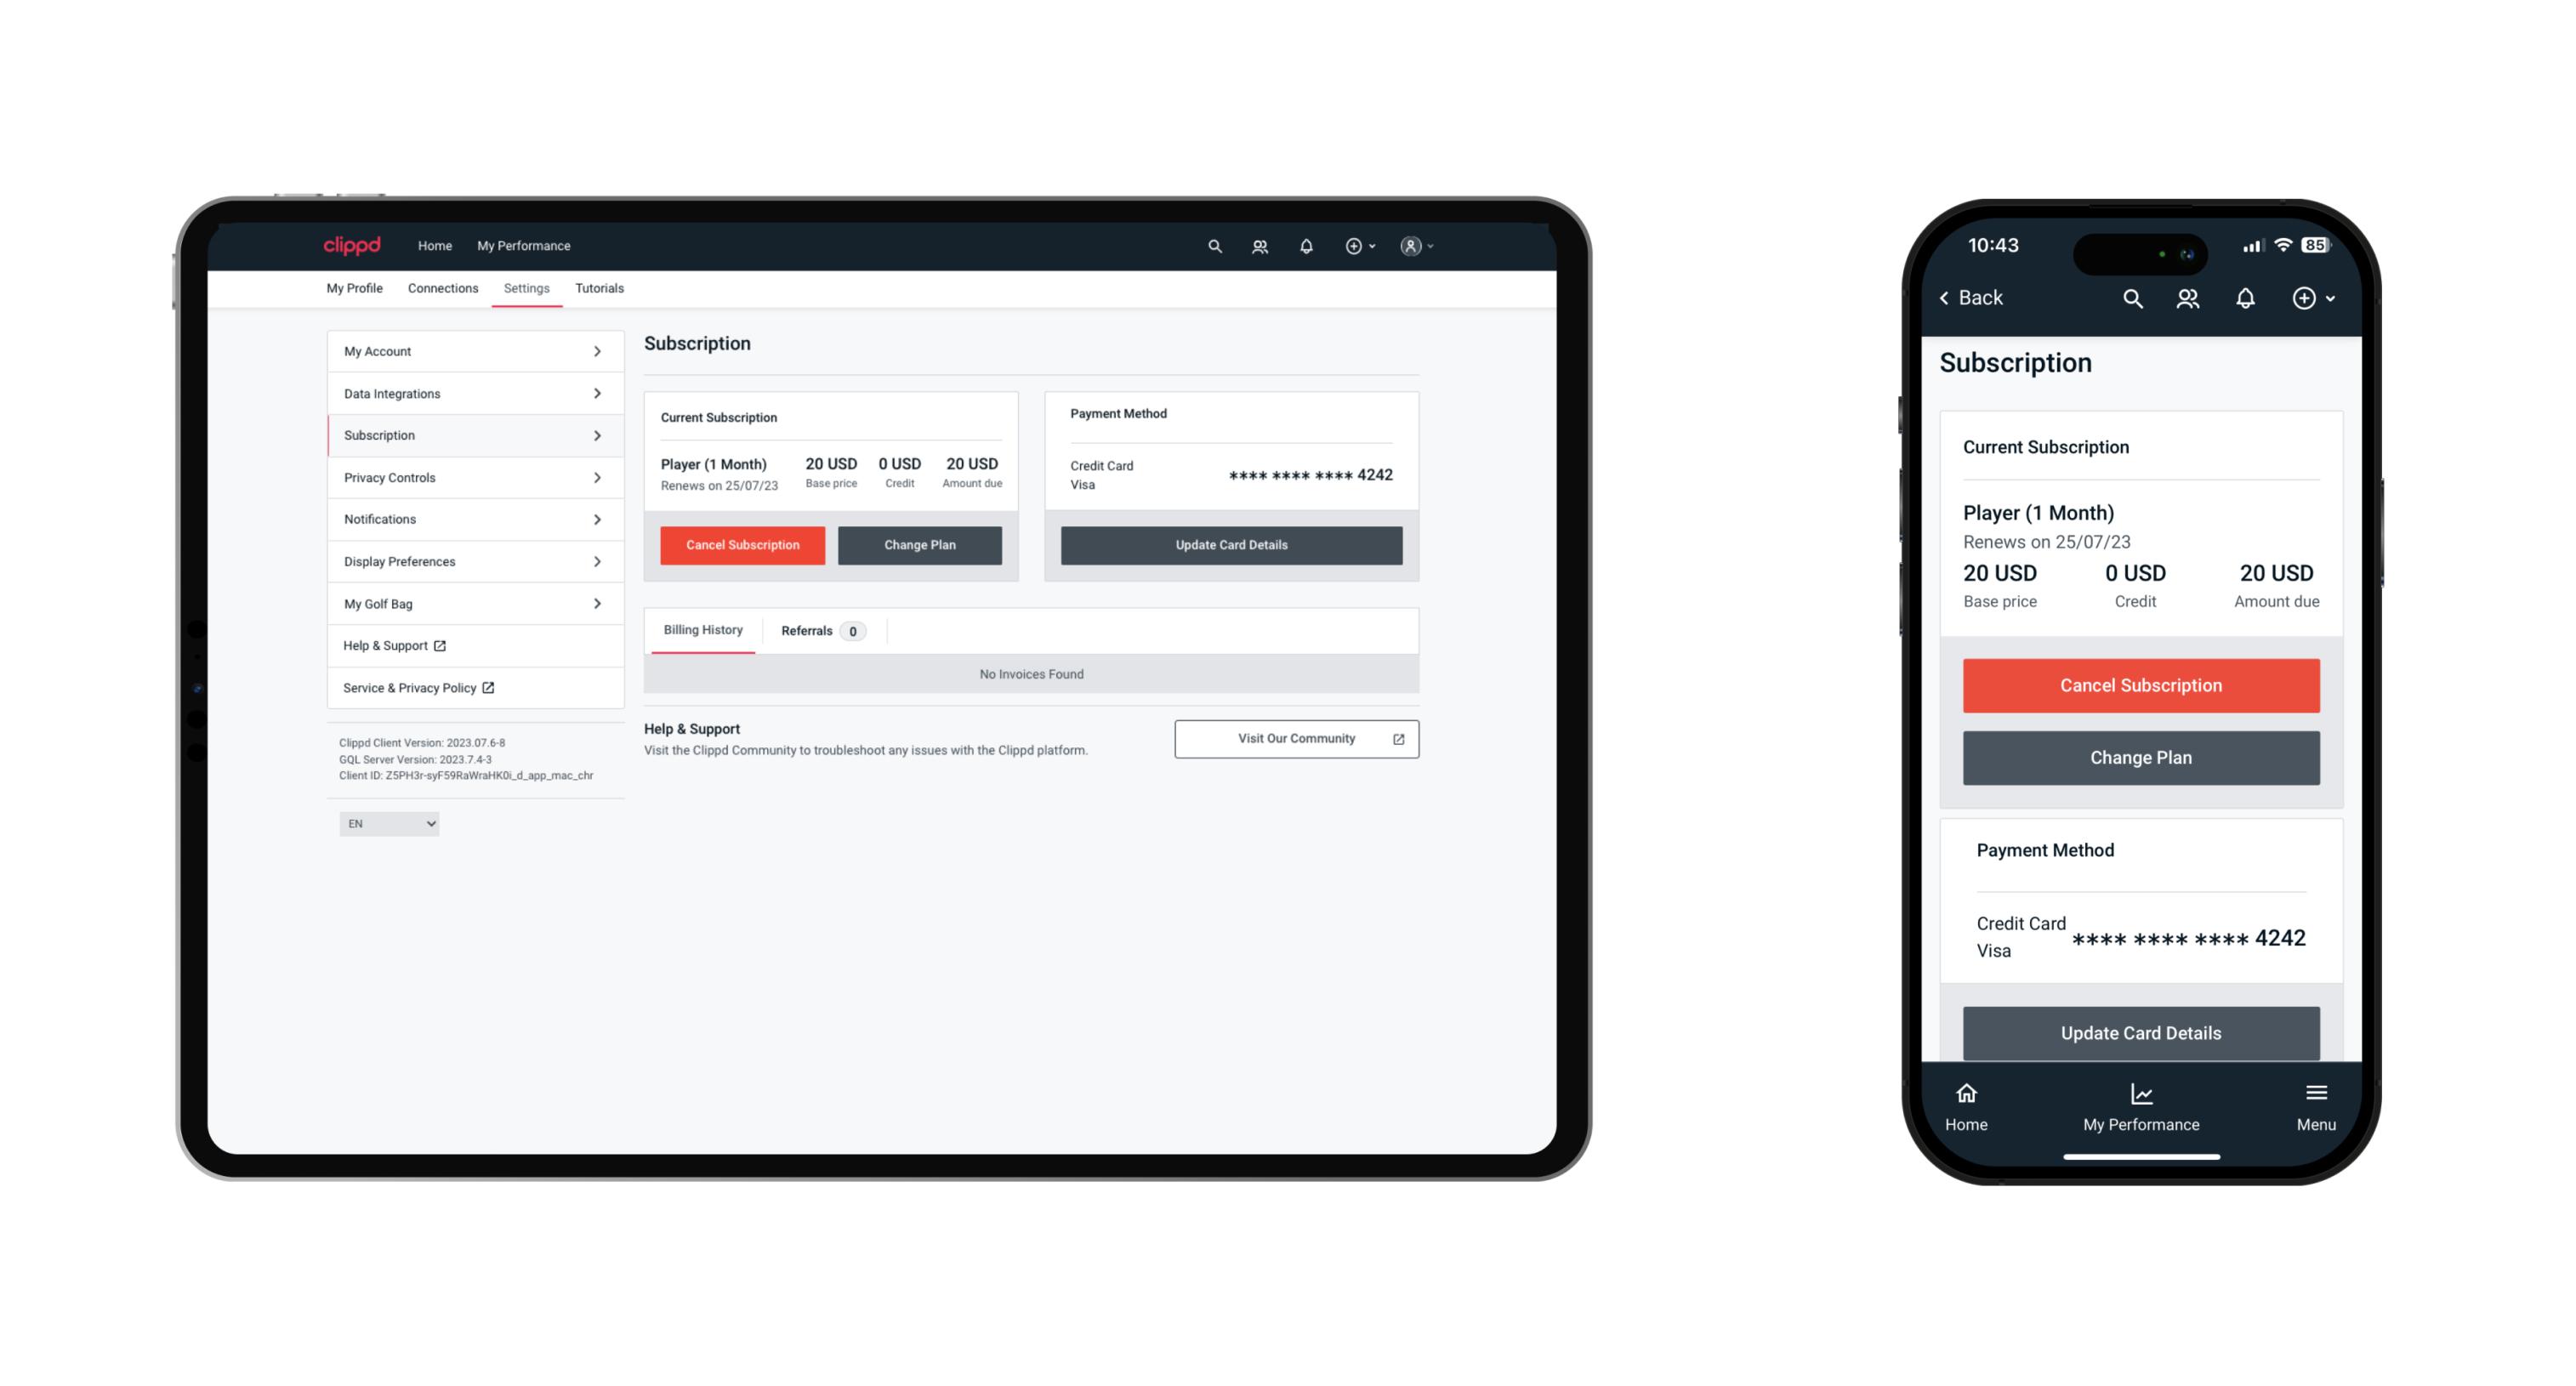Click the user profile avatar icon

[1408, 246]
